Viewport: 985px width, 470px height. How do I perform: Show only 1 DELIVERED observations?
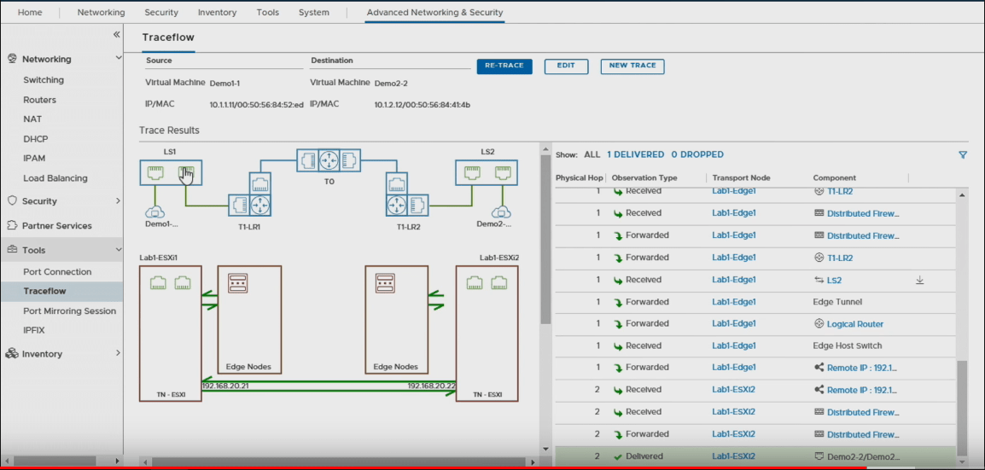click(635, 154)
